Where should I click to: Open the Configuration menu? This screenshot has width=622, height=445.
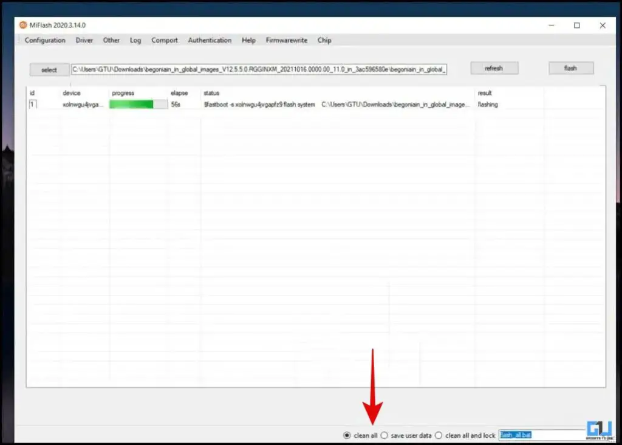[45, 40]
